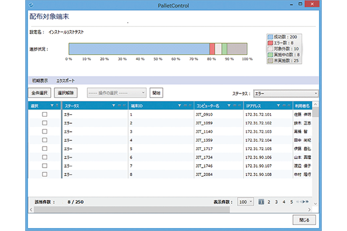Click the エクスポート menu item
Screen dimensions: 347x231
pyautogui.click(x=65, y=81)
